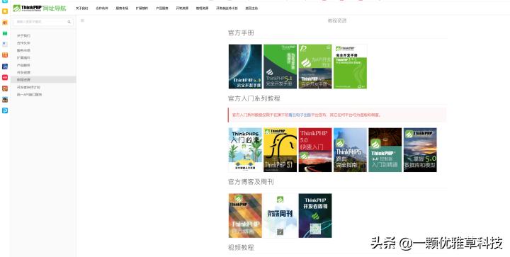
Task: Open the ThinkPHP 3.2.3 完全开发手册 cover
Action: pos(351,67)
